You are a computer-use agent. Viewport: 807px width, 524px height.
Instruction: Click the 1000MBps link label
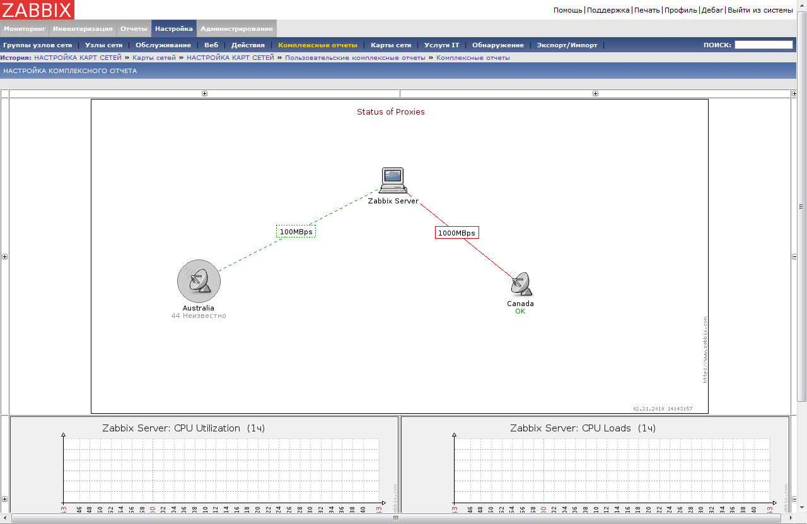pyautogui.click(x=457, y=233)
